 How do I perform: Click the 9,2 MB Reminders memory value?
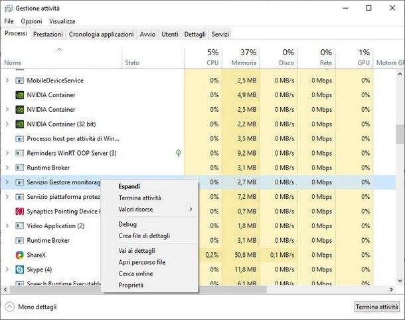point(247,153)
